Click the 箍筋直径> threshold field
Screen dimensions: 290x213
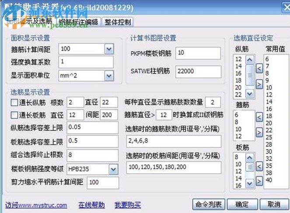click(164, 115)
